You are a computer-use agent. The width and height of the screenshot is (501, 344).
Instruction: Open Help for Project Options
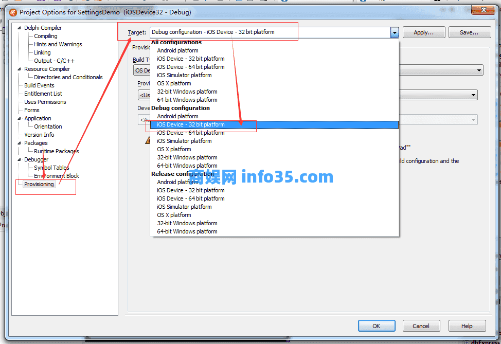coord(467,326)
